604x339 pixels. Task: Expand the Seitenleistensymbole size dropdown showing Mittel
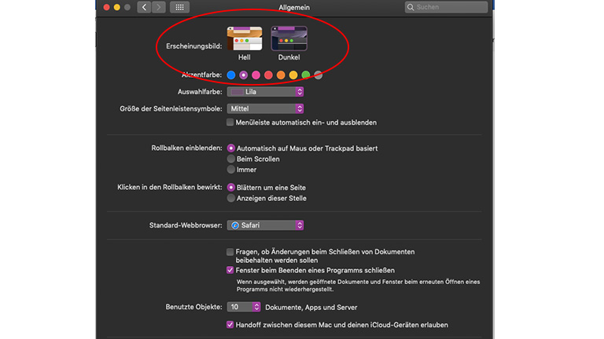coord(265,109)
